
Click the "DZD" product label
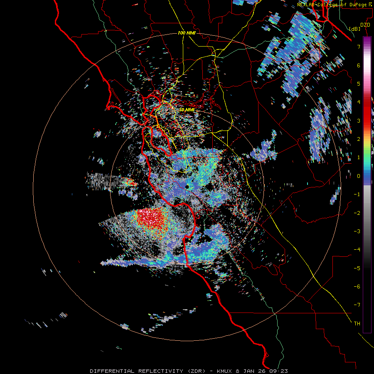pos(365,25)
